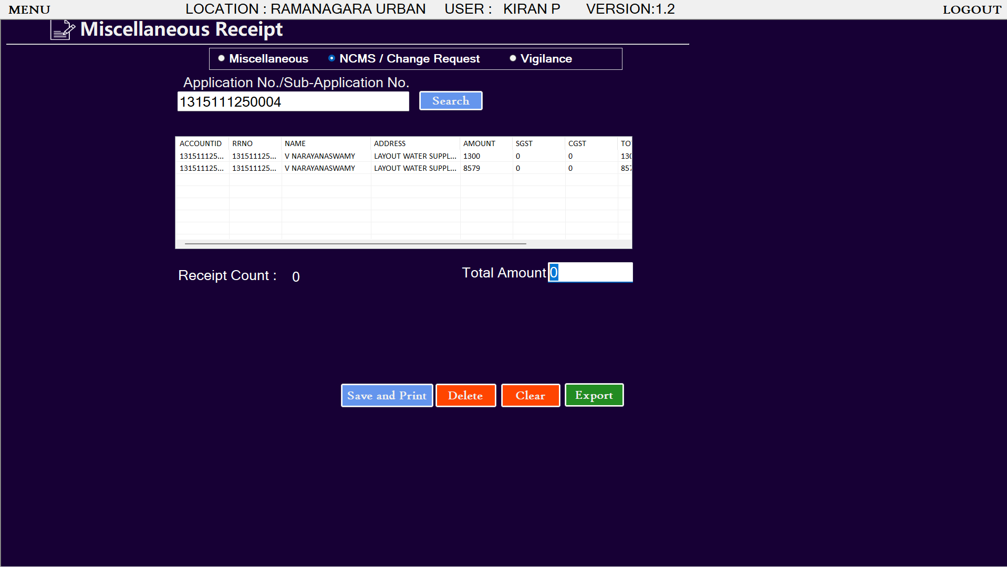Click LOGOUT in the top bar
The image size is (1007, 567).
[x=972, y=9]
